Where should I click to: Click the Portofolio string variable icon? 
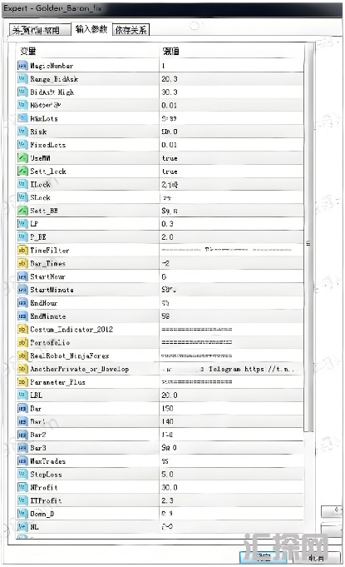(x=22, y=342)
